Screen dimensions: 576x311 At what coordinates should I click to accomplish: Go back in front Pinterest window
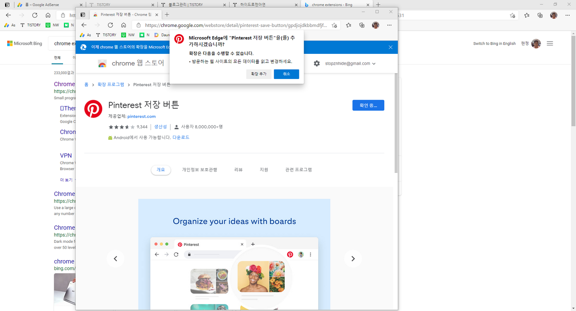(x=84, y=25)
